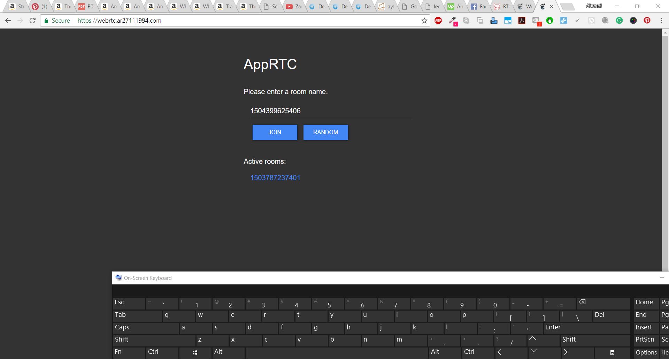The width and height of the screenshot is (669, 359).
Task: Switch to the PDF 'B0' tab
Action: tap(85, 7)
